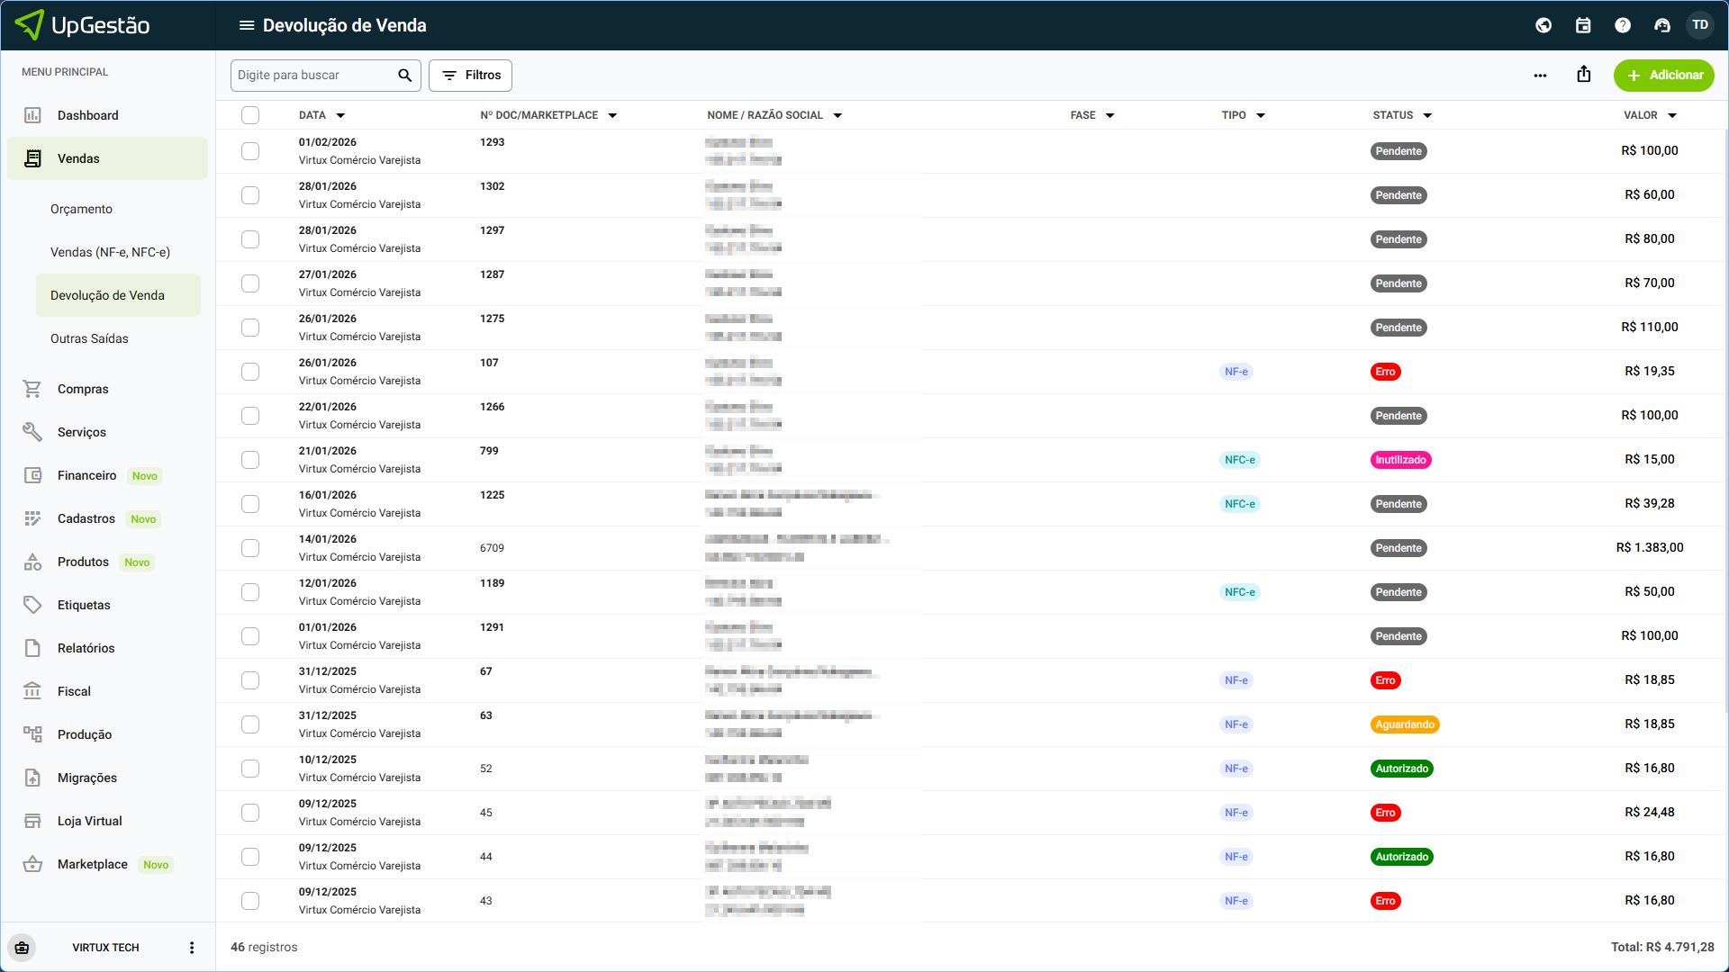Expand the VALOR column sort arrow

(1672, 115)
